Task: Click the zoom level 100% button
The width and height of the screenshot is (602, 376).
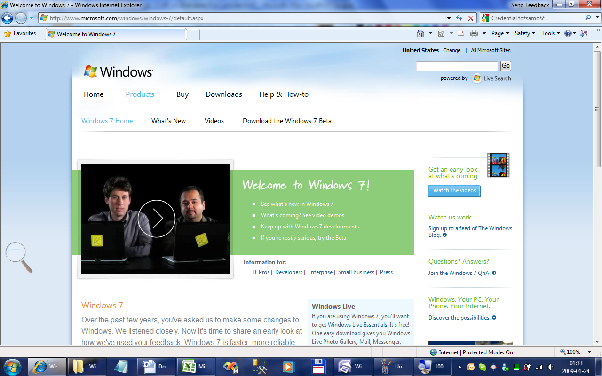Action: click(x=570, y=352)
